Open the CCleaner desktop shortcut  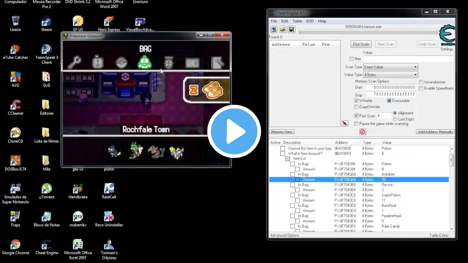click(x=15, y=107)
